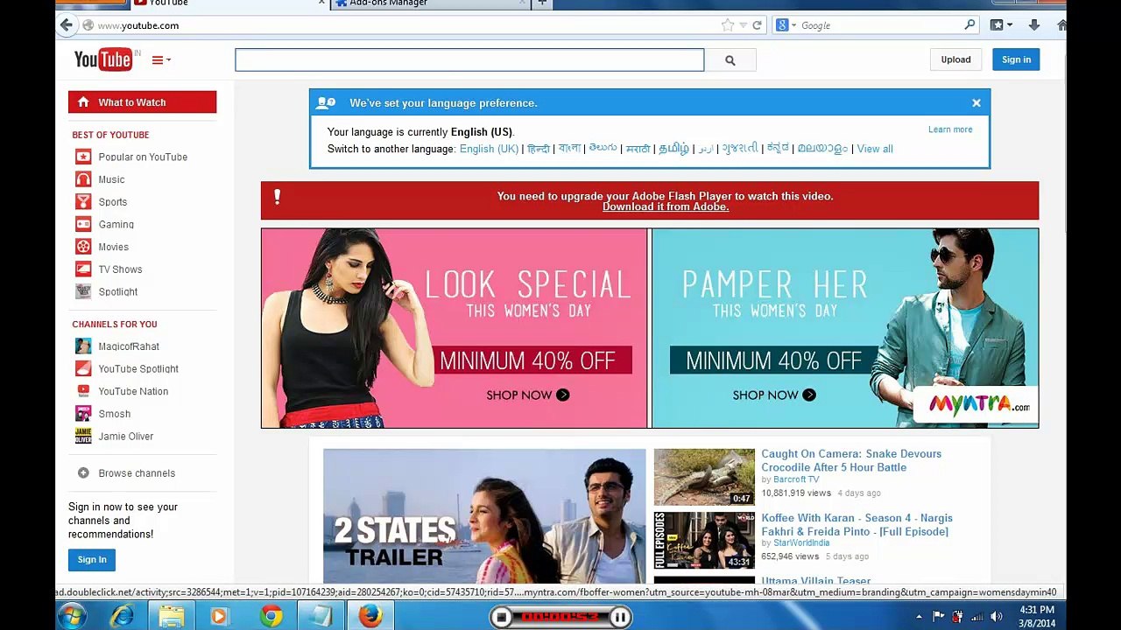Open the YouTube guide menu icon
This screenshot has height=630, width=1121.
pos(161,60)
